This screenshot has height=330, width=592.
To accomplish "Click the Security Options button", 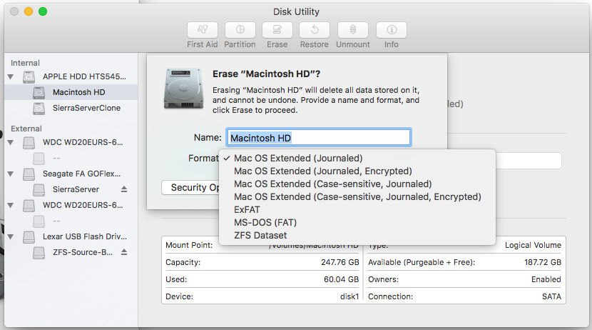I will [190, 187].
